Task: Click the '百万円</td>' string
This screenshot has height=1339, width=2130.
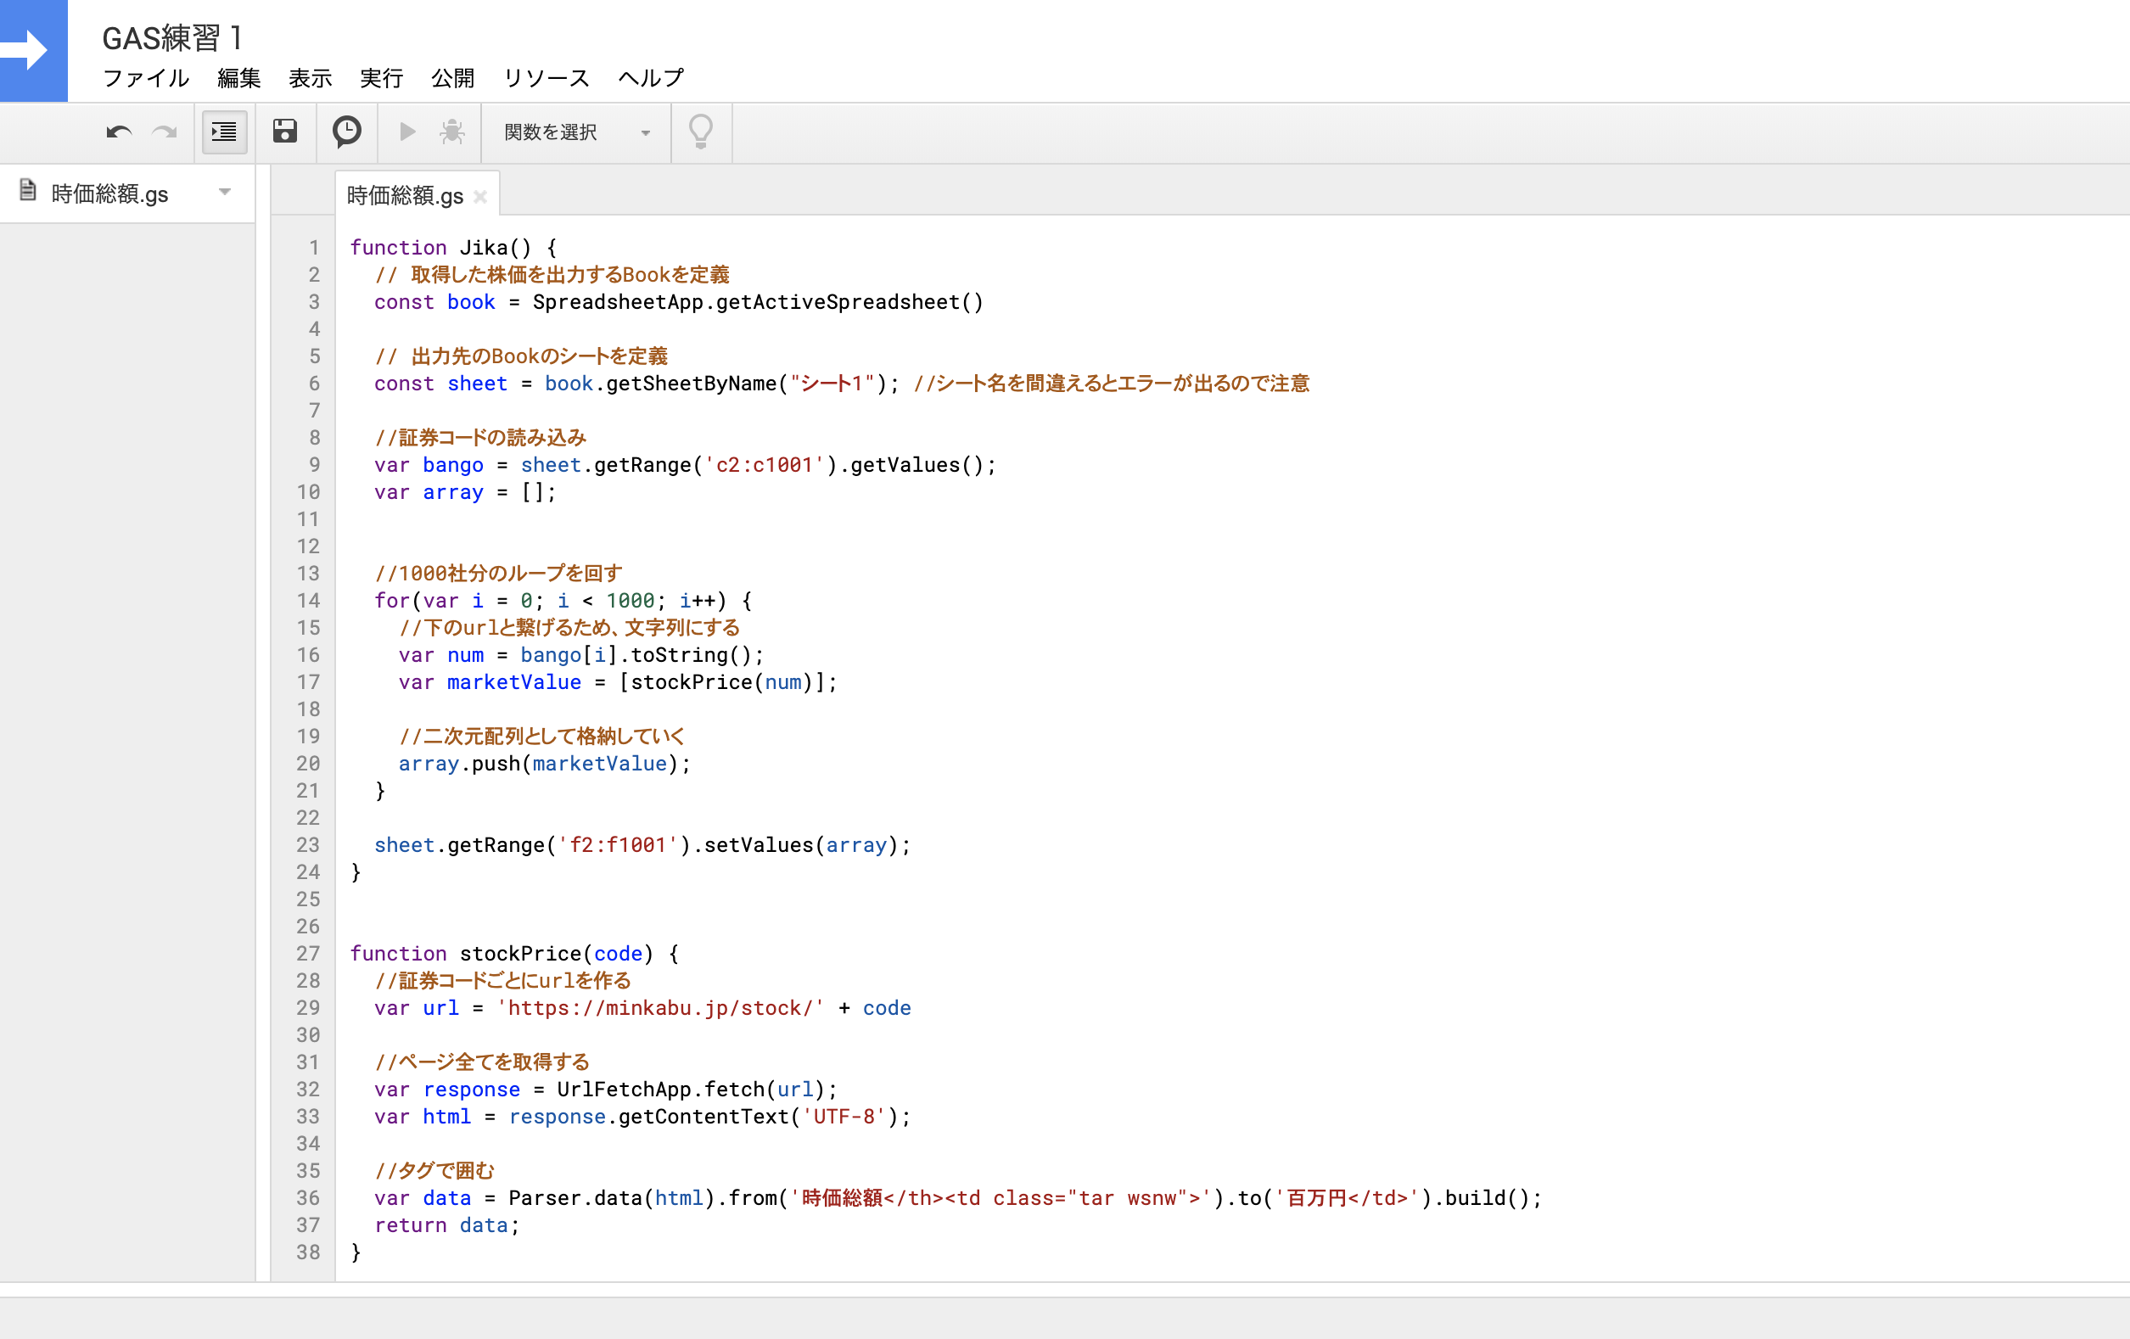Action: tap(1346, 1198)
